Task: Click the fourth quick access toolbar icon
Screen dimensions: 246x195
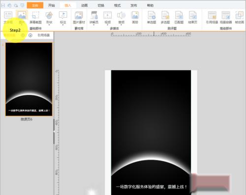Action: click(x=22, y=5)
